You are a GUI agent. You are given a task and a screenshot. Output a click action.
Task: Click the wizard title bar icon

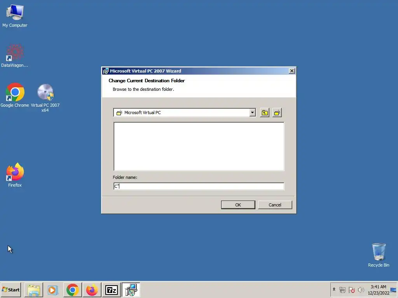(x=106, y=71)
